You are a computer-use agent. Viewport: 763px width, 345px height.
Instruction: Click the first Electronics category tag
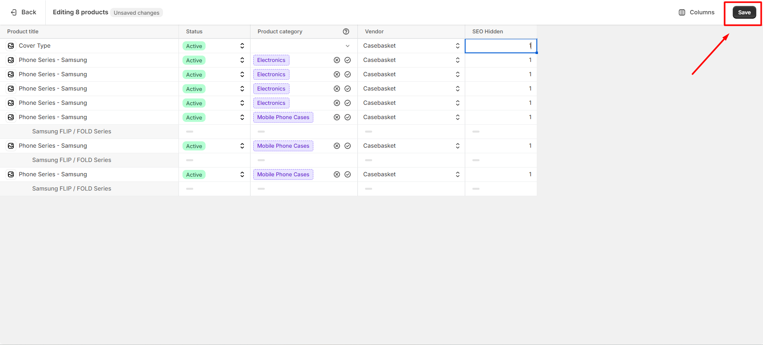click(271, 60)
